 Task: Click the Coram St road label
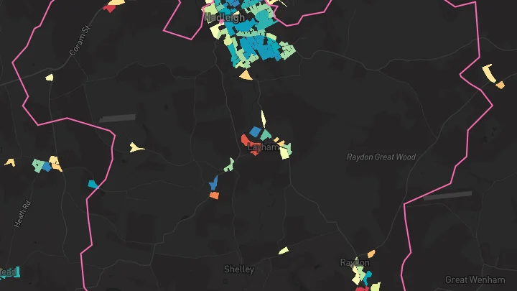[80, 40]
